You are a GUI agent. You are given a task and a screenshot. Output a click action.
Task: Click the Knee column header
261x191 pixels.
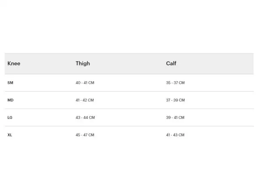click(14, 63)
